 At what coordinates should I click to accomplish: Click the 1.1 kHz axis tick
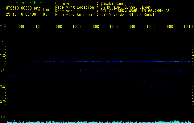(3, 40)
